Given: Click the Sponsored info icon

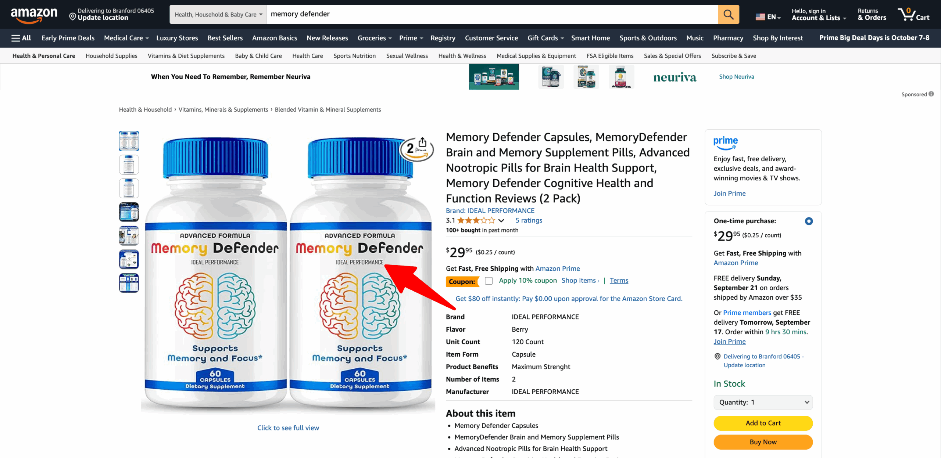Looking at the screenshot, I should (x=931, y=94).
